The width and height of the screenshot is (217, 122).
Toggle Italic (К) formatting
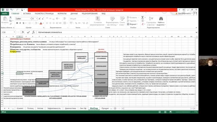click(x=20, y=23)
